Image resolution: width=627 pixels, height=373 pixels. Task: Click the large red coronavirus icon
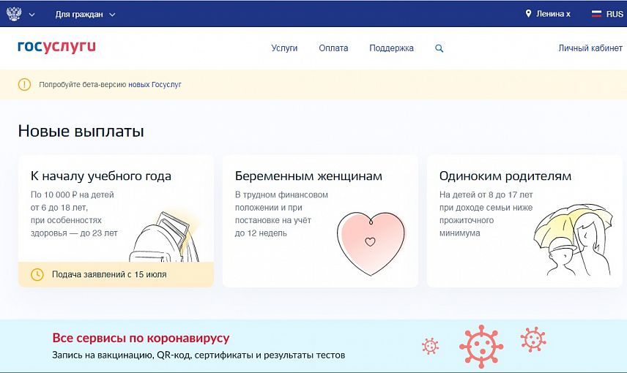(x=481, y=346)
